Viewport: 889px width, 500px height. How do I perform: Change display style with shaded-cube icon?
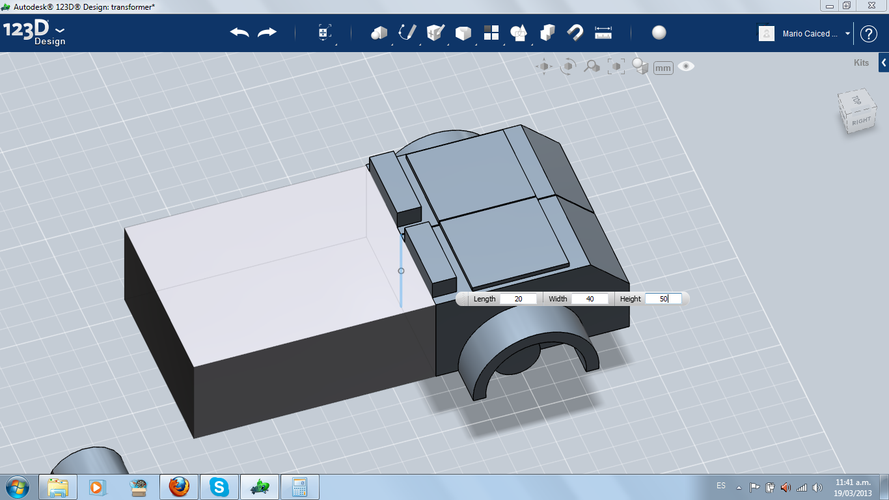pyautogui.click(x=640, y=66)
